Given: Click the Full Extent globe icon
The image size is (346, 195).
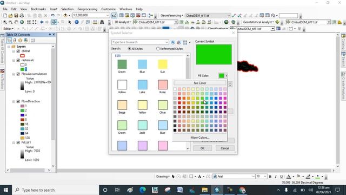Looking at the screenshot, I should pyautogui.click(x=22, y=22).
